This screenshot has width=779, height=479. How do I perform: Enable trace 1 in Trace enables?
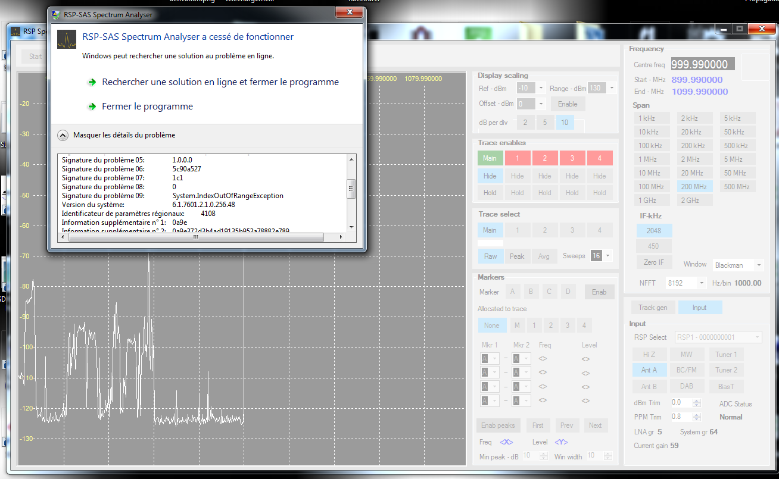coord(518,158)
